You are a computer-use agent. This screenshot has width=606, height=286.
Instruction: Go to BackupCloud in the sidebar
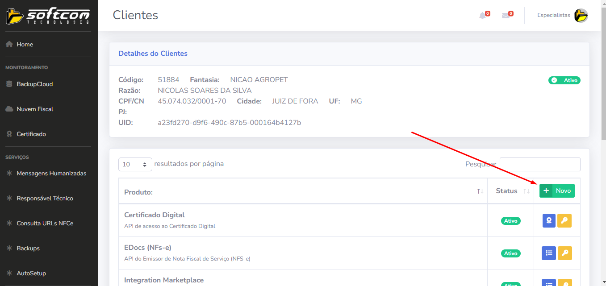click(34, 84)
